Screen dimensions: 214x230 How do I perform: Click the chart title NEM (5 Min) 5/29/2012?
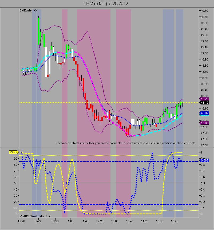(x=106, y=3)
